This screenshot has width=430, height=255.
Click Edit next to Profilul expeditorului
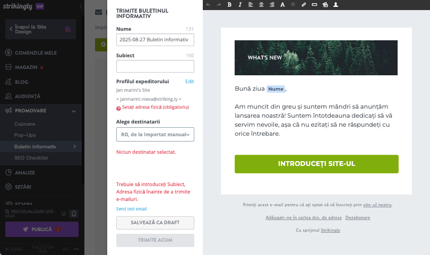click(x=190, y=82)
